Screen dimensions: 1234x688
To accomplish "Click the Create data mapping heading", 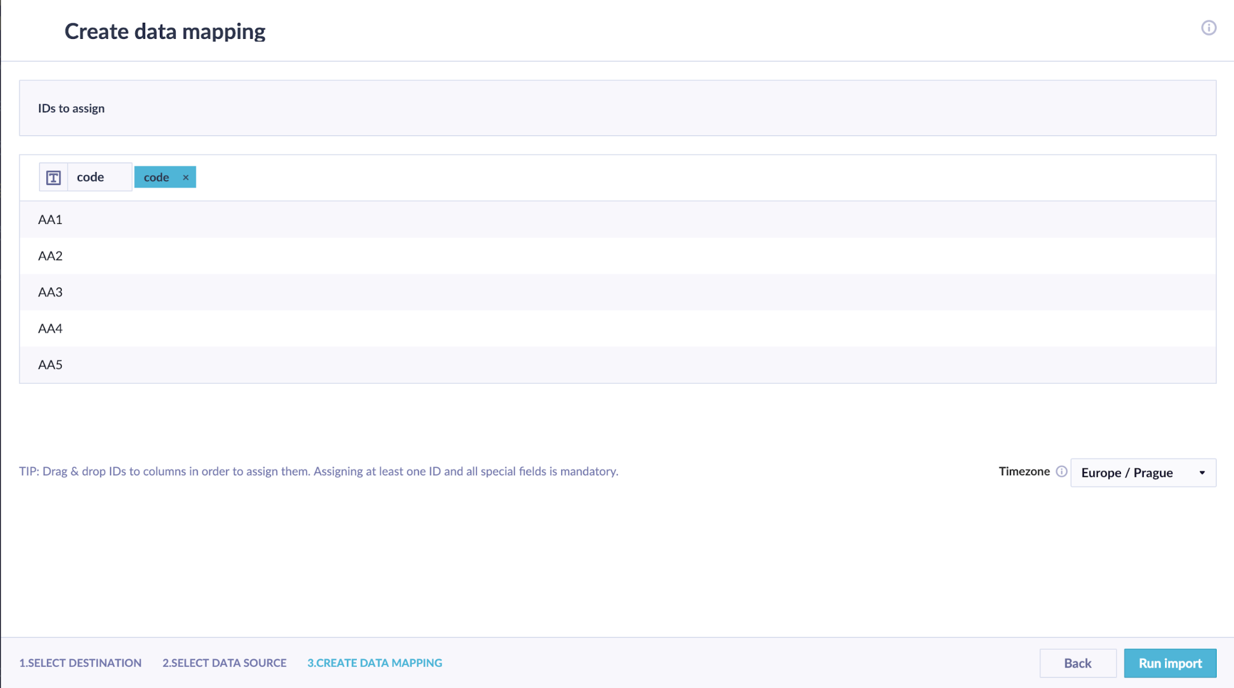I will coord(165,31).
